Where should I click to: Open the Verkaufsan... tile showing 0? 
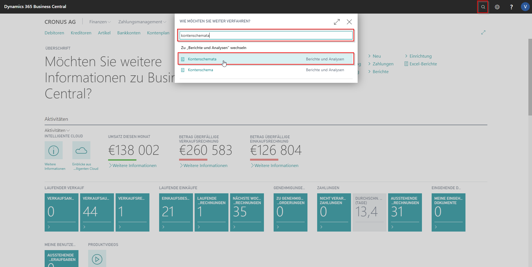pyautogui.click(x=62, y=212)
